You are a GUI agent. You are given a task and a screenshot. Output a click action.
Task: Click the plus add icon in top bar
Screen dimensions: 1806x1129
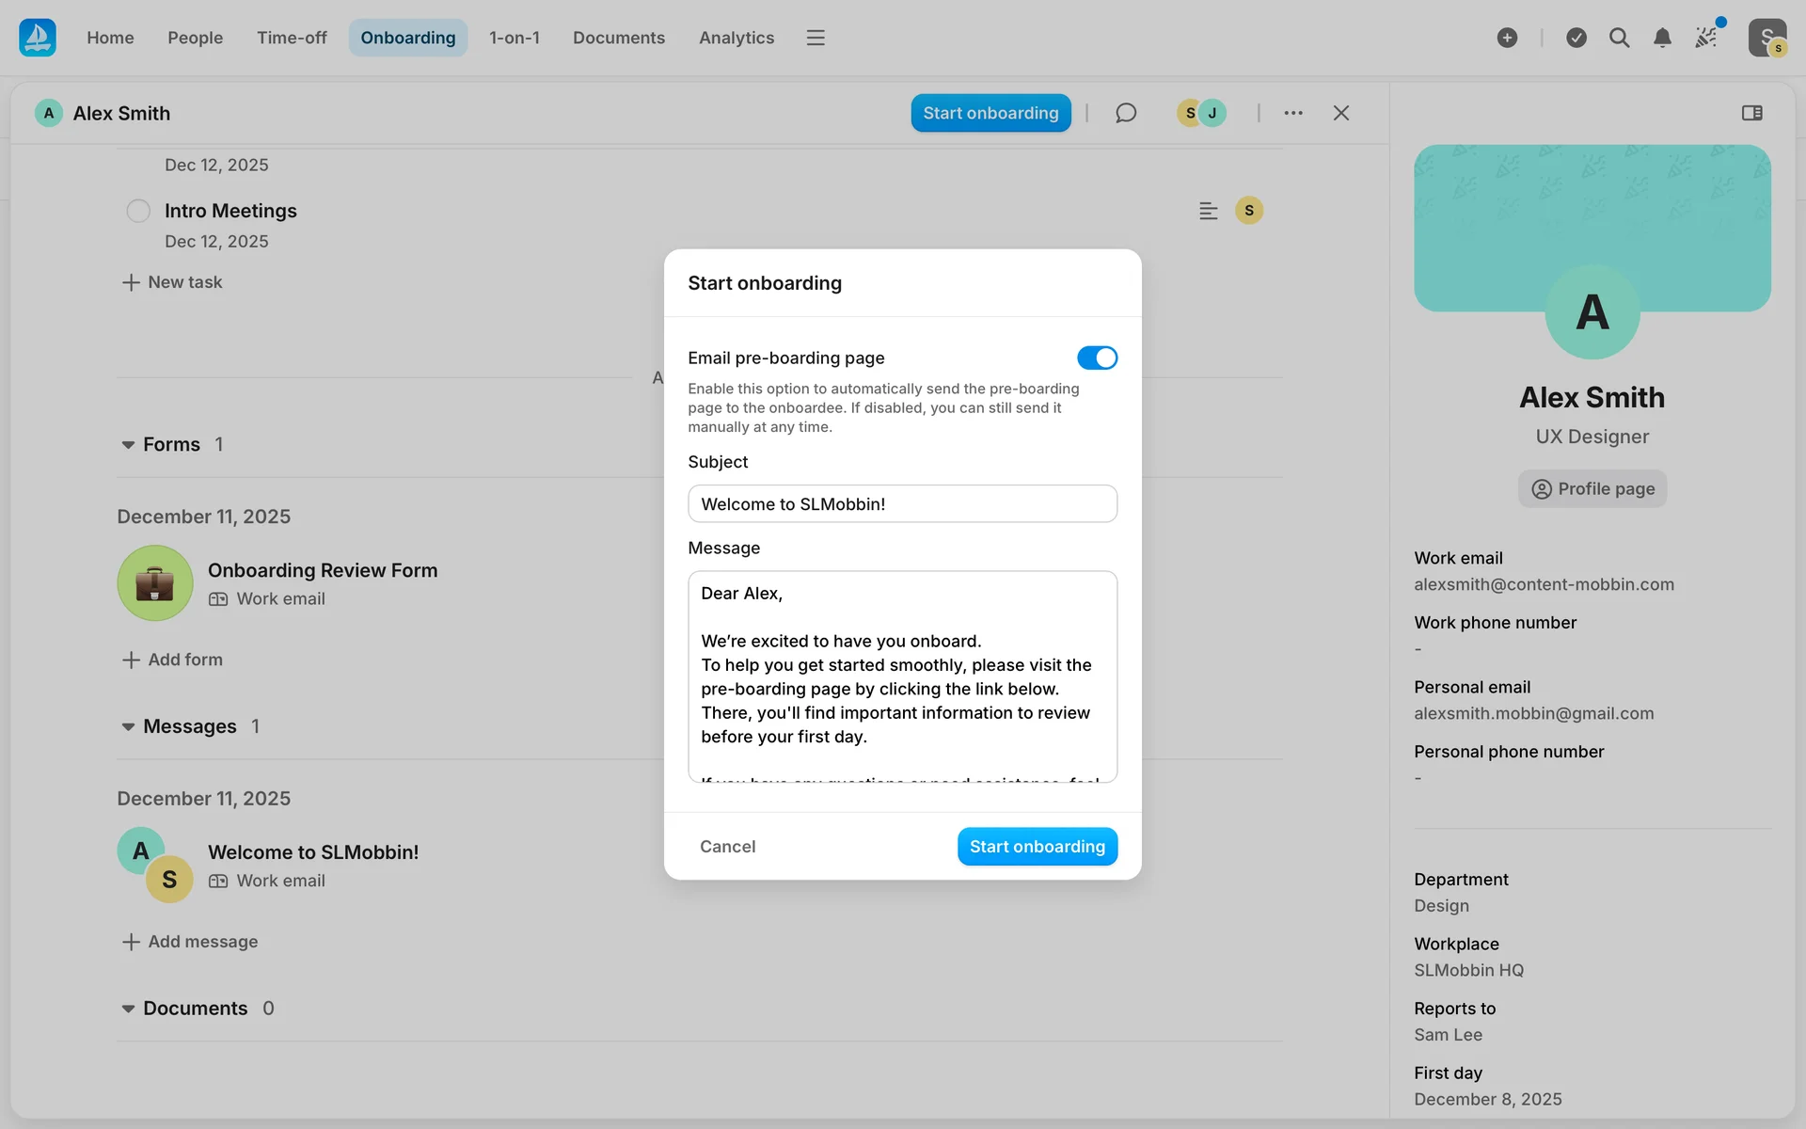[1507, 38]
